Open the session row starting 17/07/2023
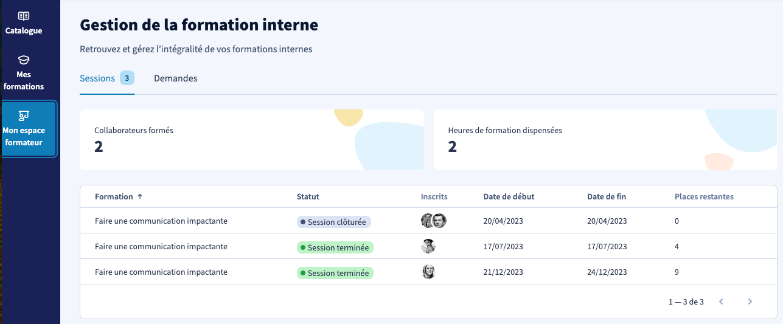 click(428, 246)
